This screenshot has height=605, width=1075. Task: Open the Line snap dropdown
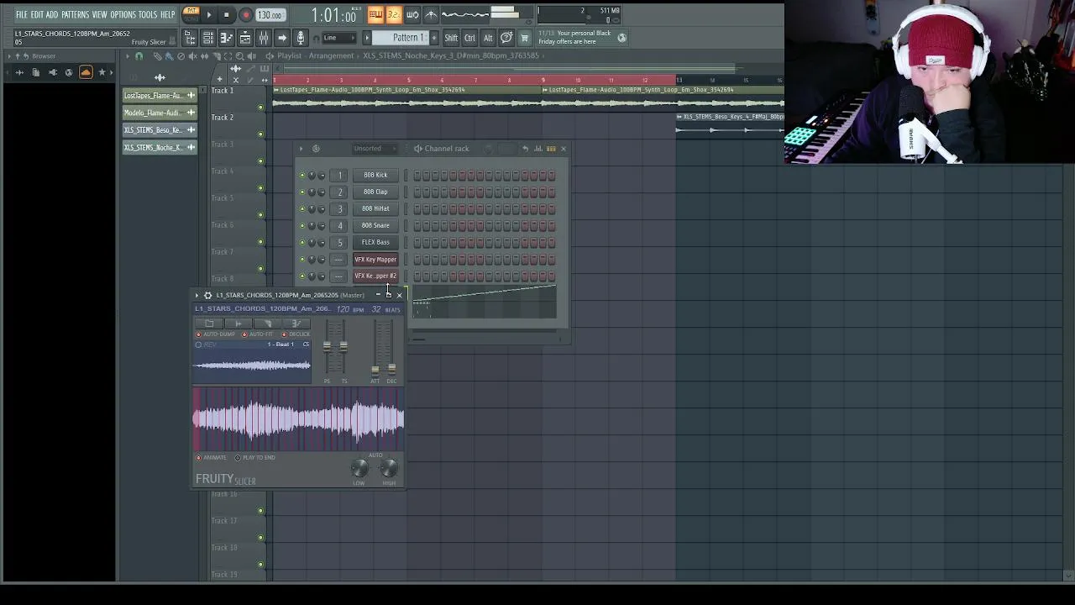click(339, 38)
